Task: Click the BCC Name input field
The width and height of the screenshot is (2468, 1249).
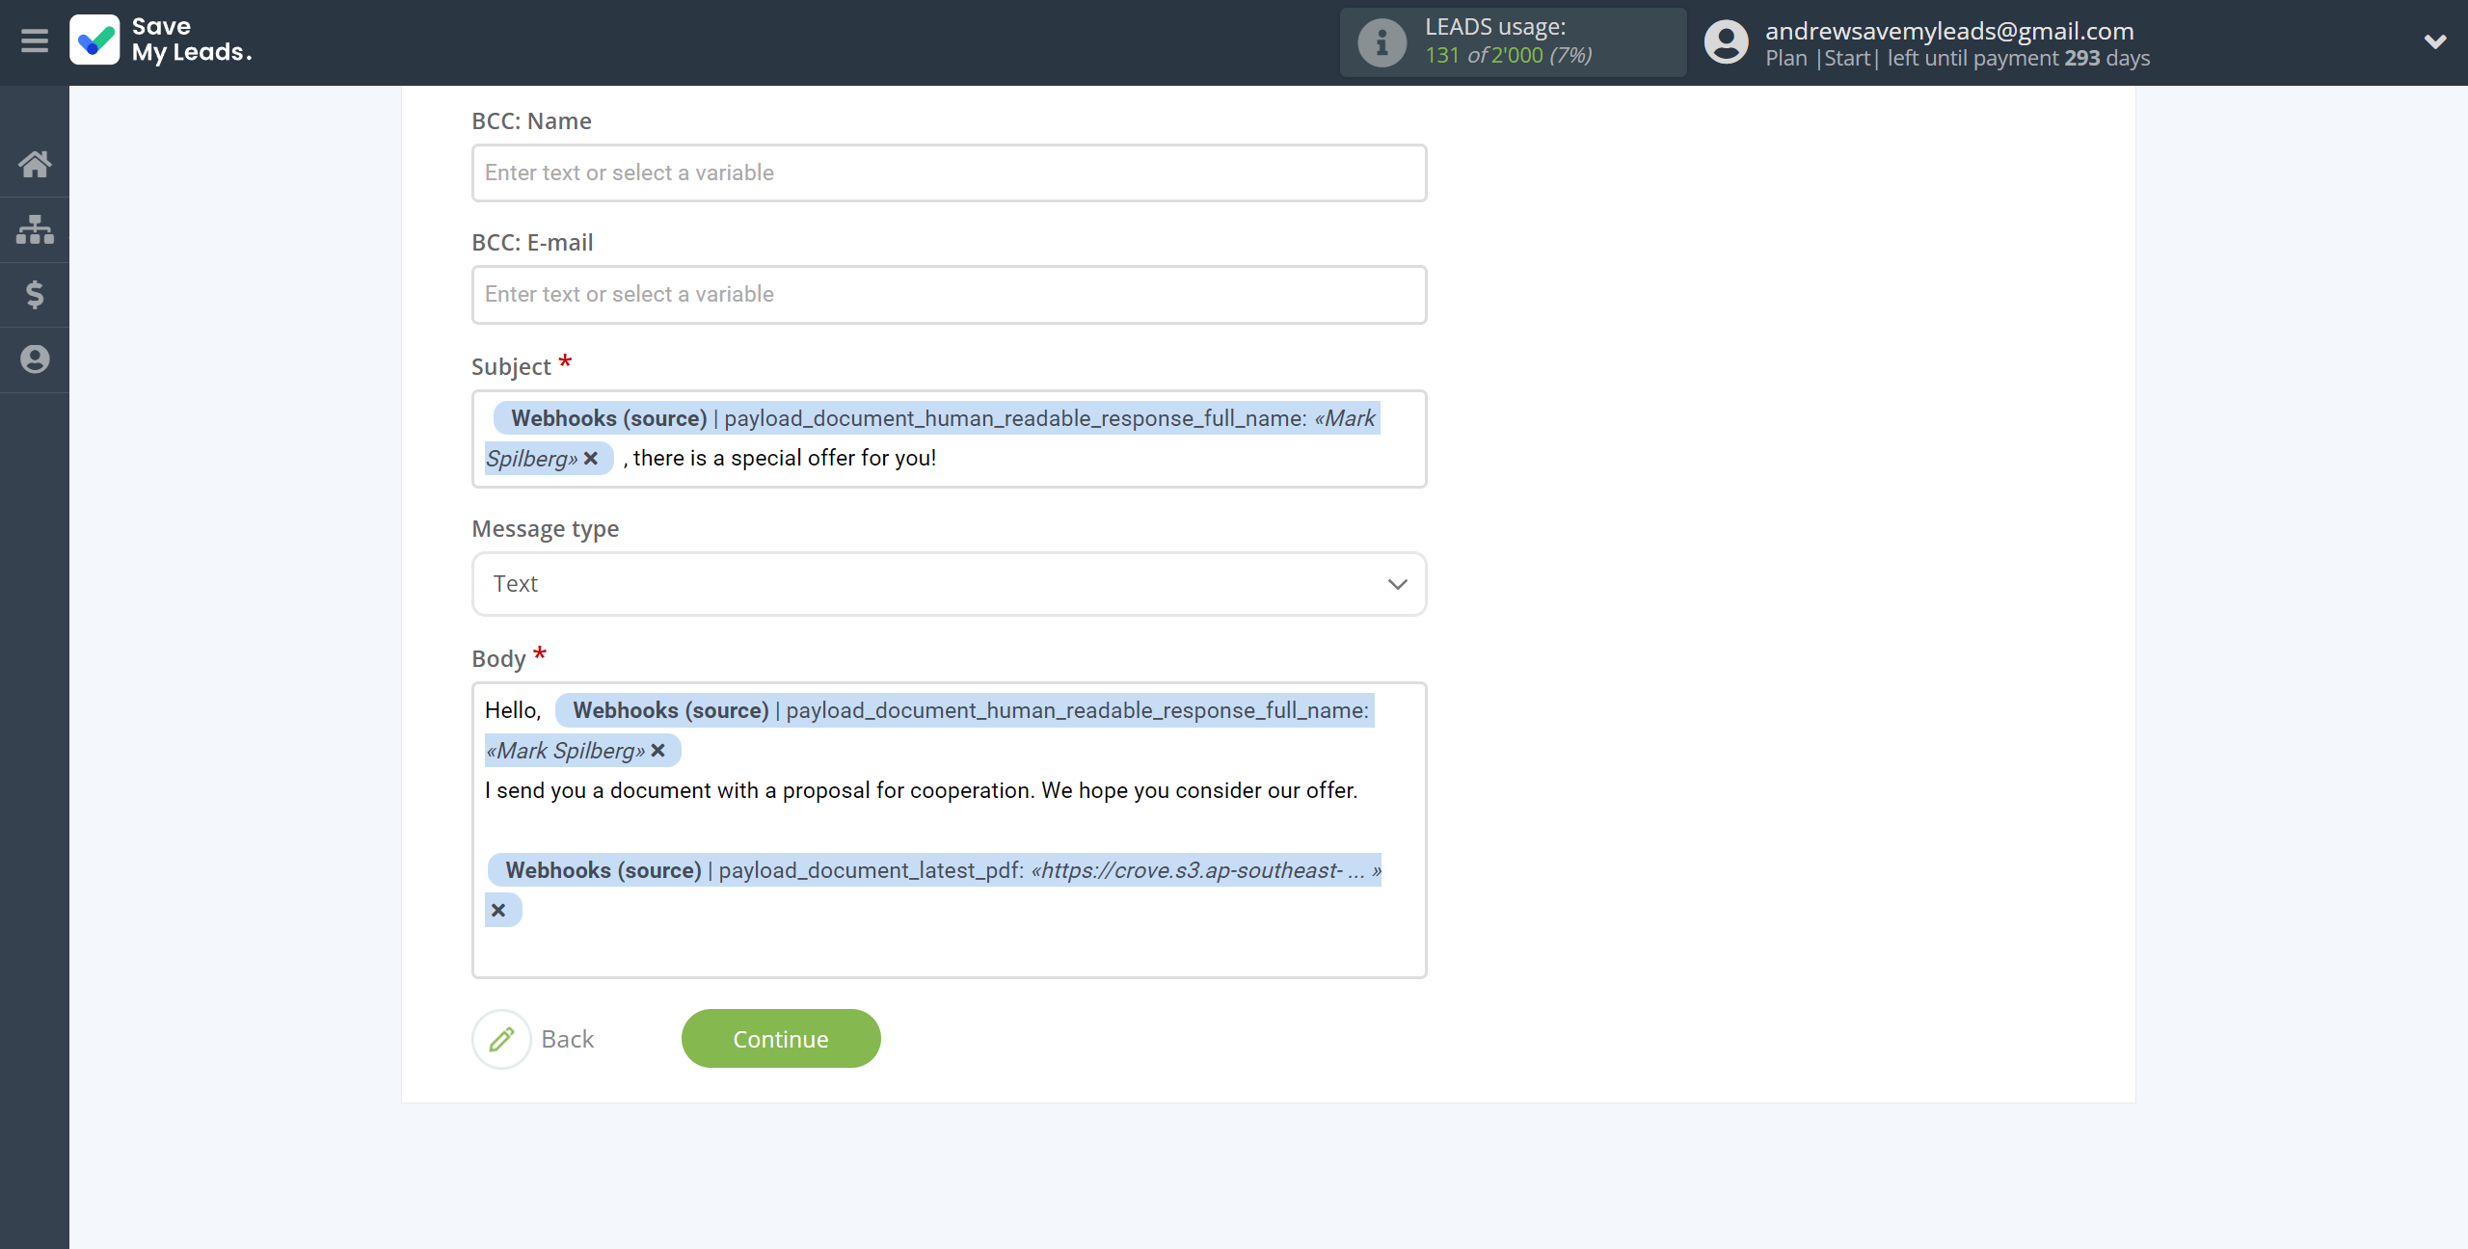Action: click(x=948, y=173)
